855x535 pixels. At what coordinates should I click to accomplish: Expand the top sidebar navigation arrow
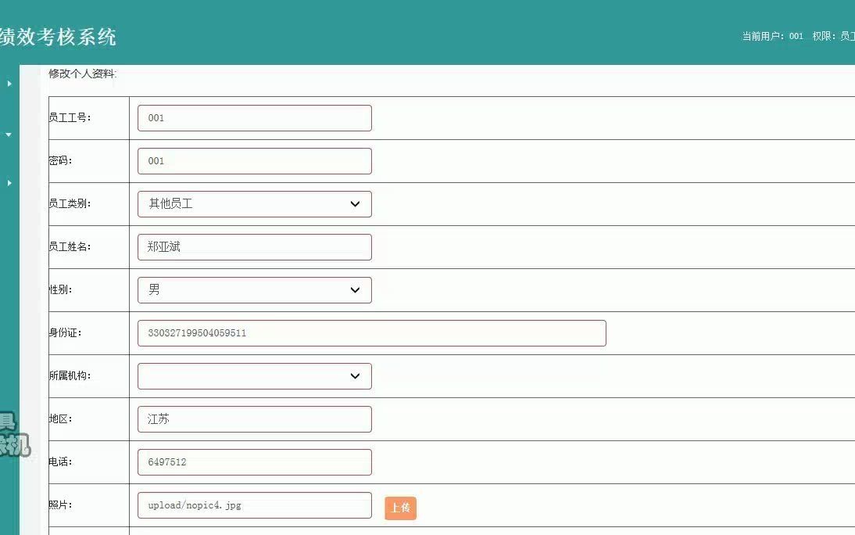(9, 83)
